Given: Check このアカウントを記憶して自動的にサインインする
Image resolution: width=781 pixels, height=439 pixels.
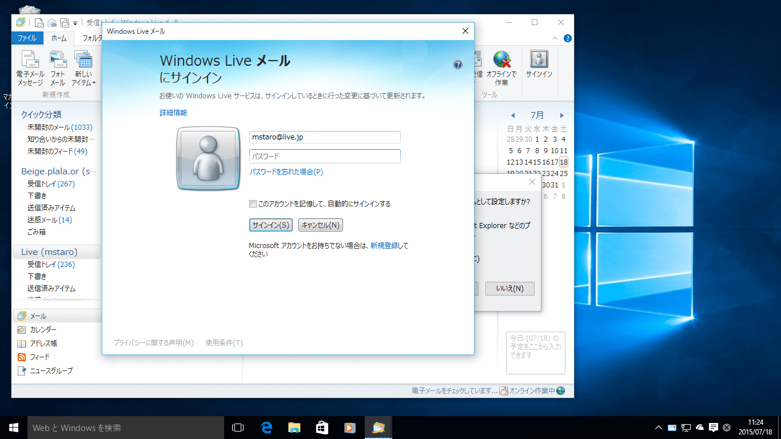Looking at the screenshot, I should pos(253,204).
